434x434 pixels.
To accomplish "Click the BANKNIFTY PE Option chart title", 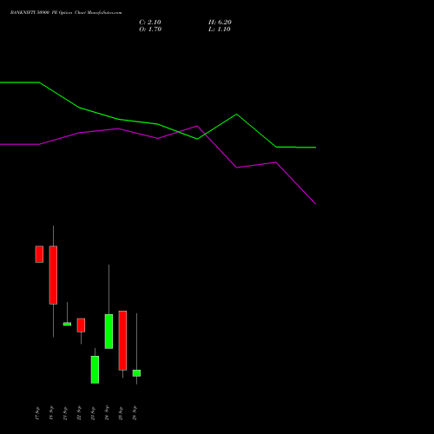I will pyautogui.click(x=66, y=13).
